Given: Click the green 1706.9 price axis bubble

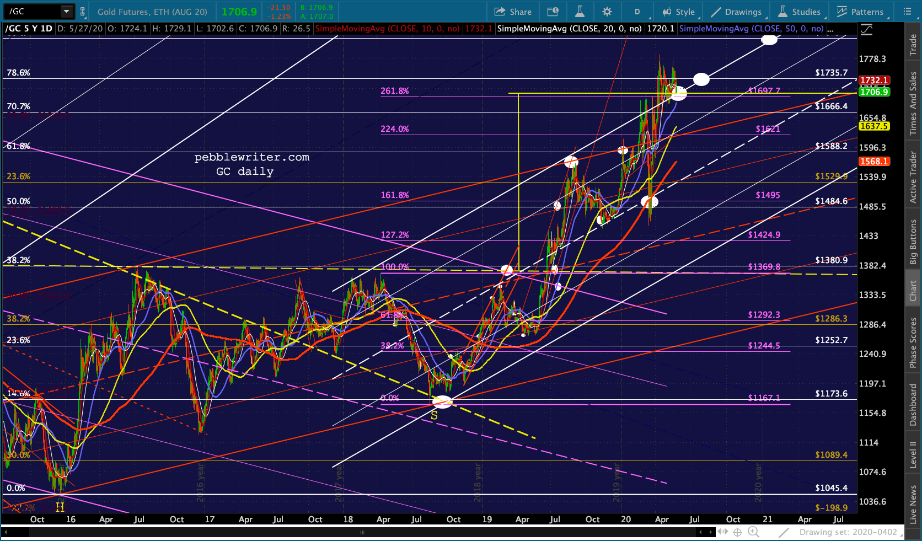Looking at the screenshot, I should point(874,92).
